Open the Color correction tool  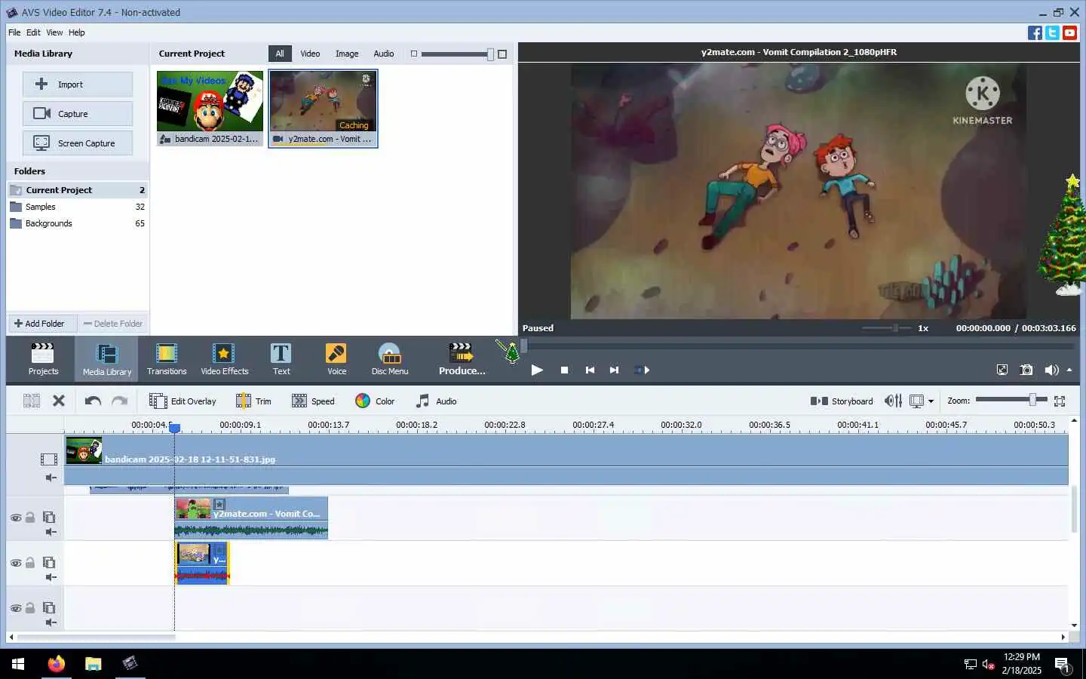point(375,401)
